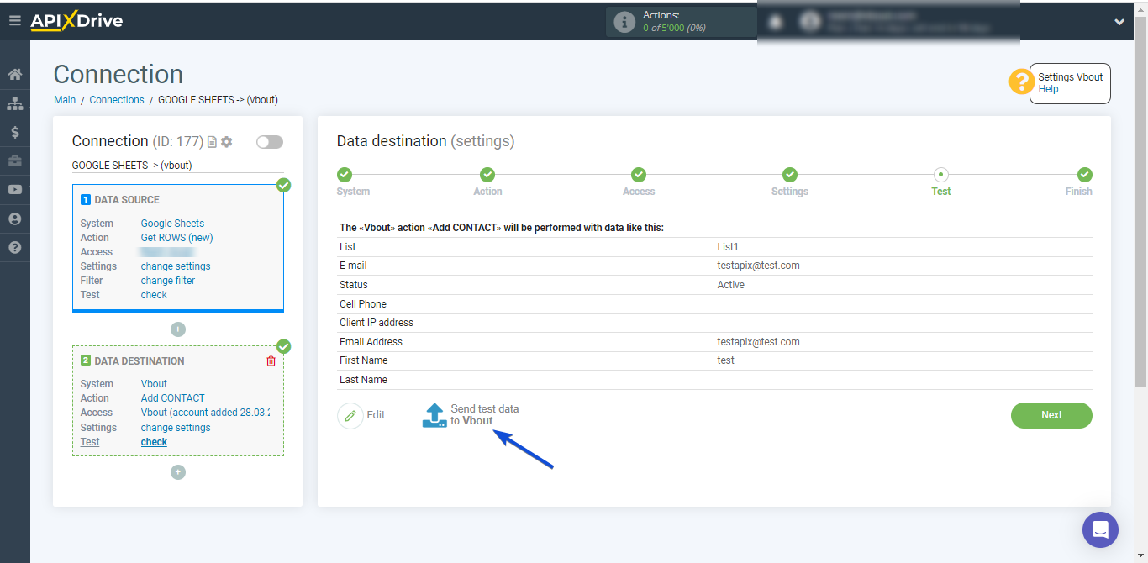Go to the Test step
Screen dimensions: 1148x563
941,175
